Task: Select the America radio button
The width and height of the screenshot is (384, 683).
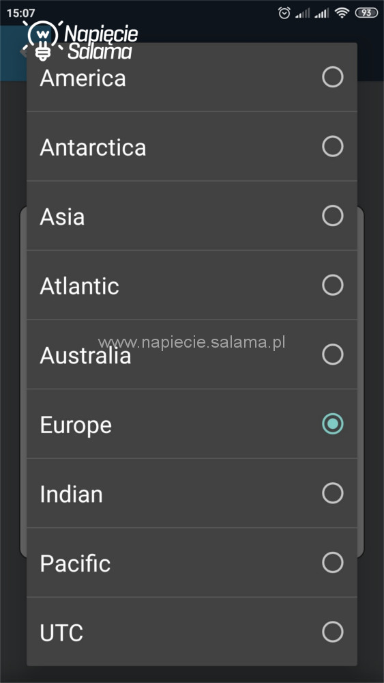Action: [333, 77]
